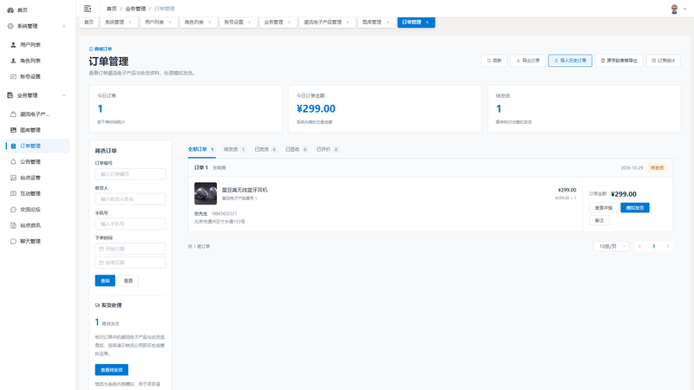This screenshot has width=694, height=390.
Task: Click the 重置 reset button
Action: pos(128,281)
